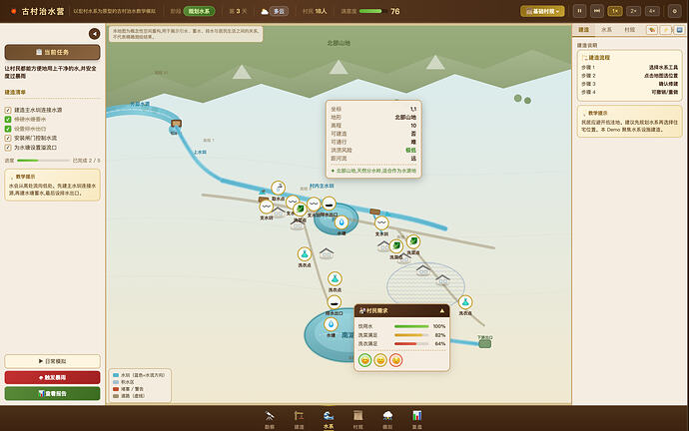The height and width of the screenshot is (431, 689).
Task: Click the green 查看报告 button
Action: click(x=52, y=393)
